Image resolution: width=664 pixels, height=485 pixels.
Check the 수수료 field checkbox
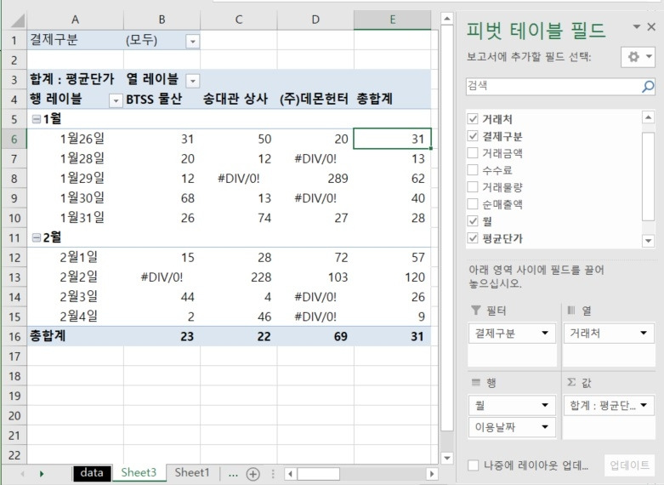[x=473, y=170]
